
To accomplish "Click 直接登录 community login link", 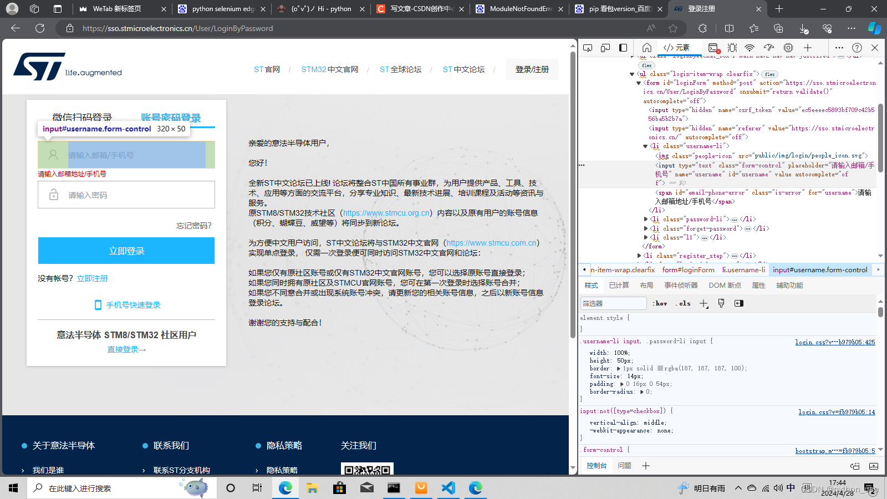I will [126, 349].
